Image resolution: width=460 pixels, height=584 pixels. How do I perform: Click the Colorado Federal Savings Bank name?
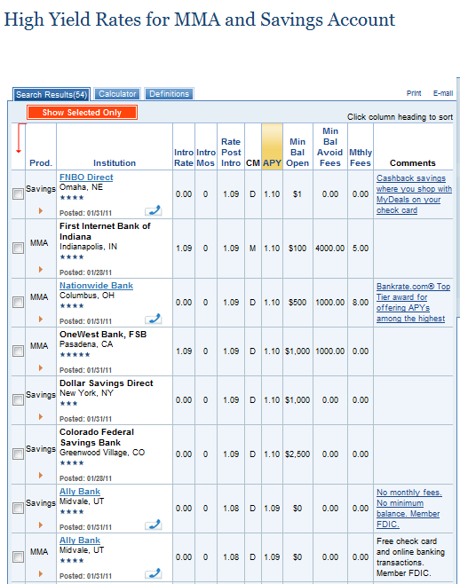[97, 438]
